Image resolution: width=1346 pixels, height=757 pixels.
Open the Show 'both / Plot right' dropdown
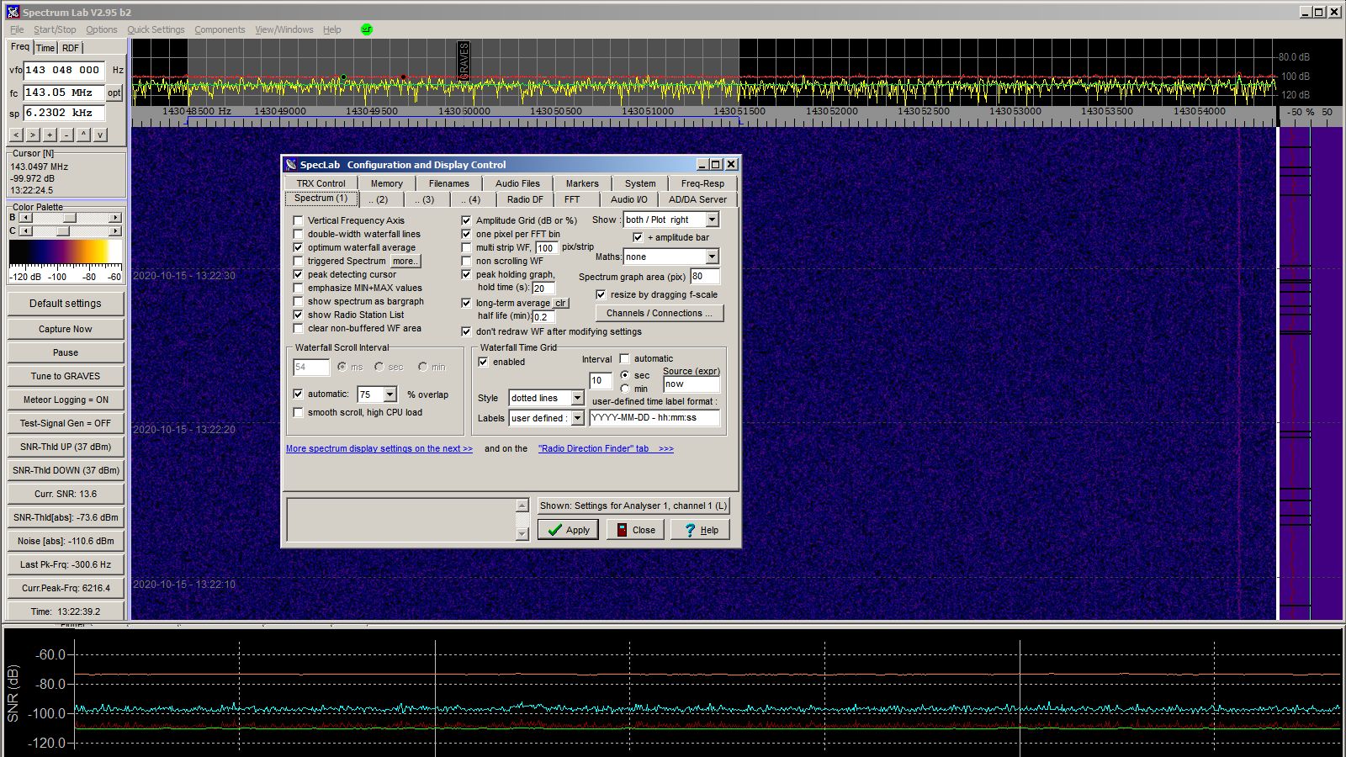click(712, 220)
